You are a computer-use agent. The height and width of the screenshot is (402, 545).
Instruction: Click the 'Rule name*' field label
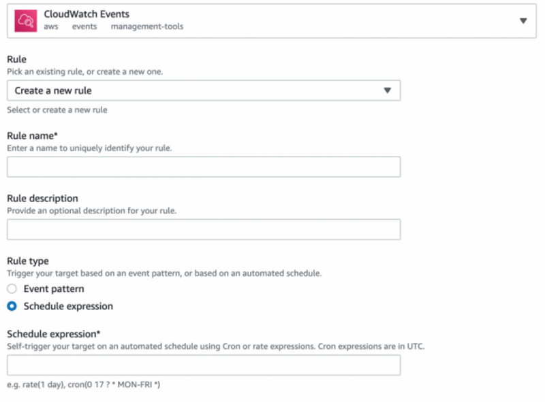click(x=32, y=136)
